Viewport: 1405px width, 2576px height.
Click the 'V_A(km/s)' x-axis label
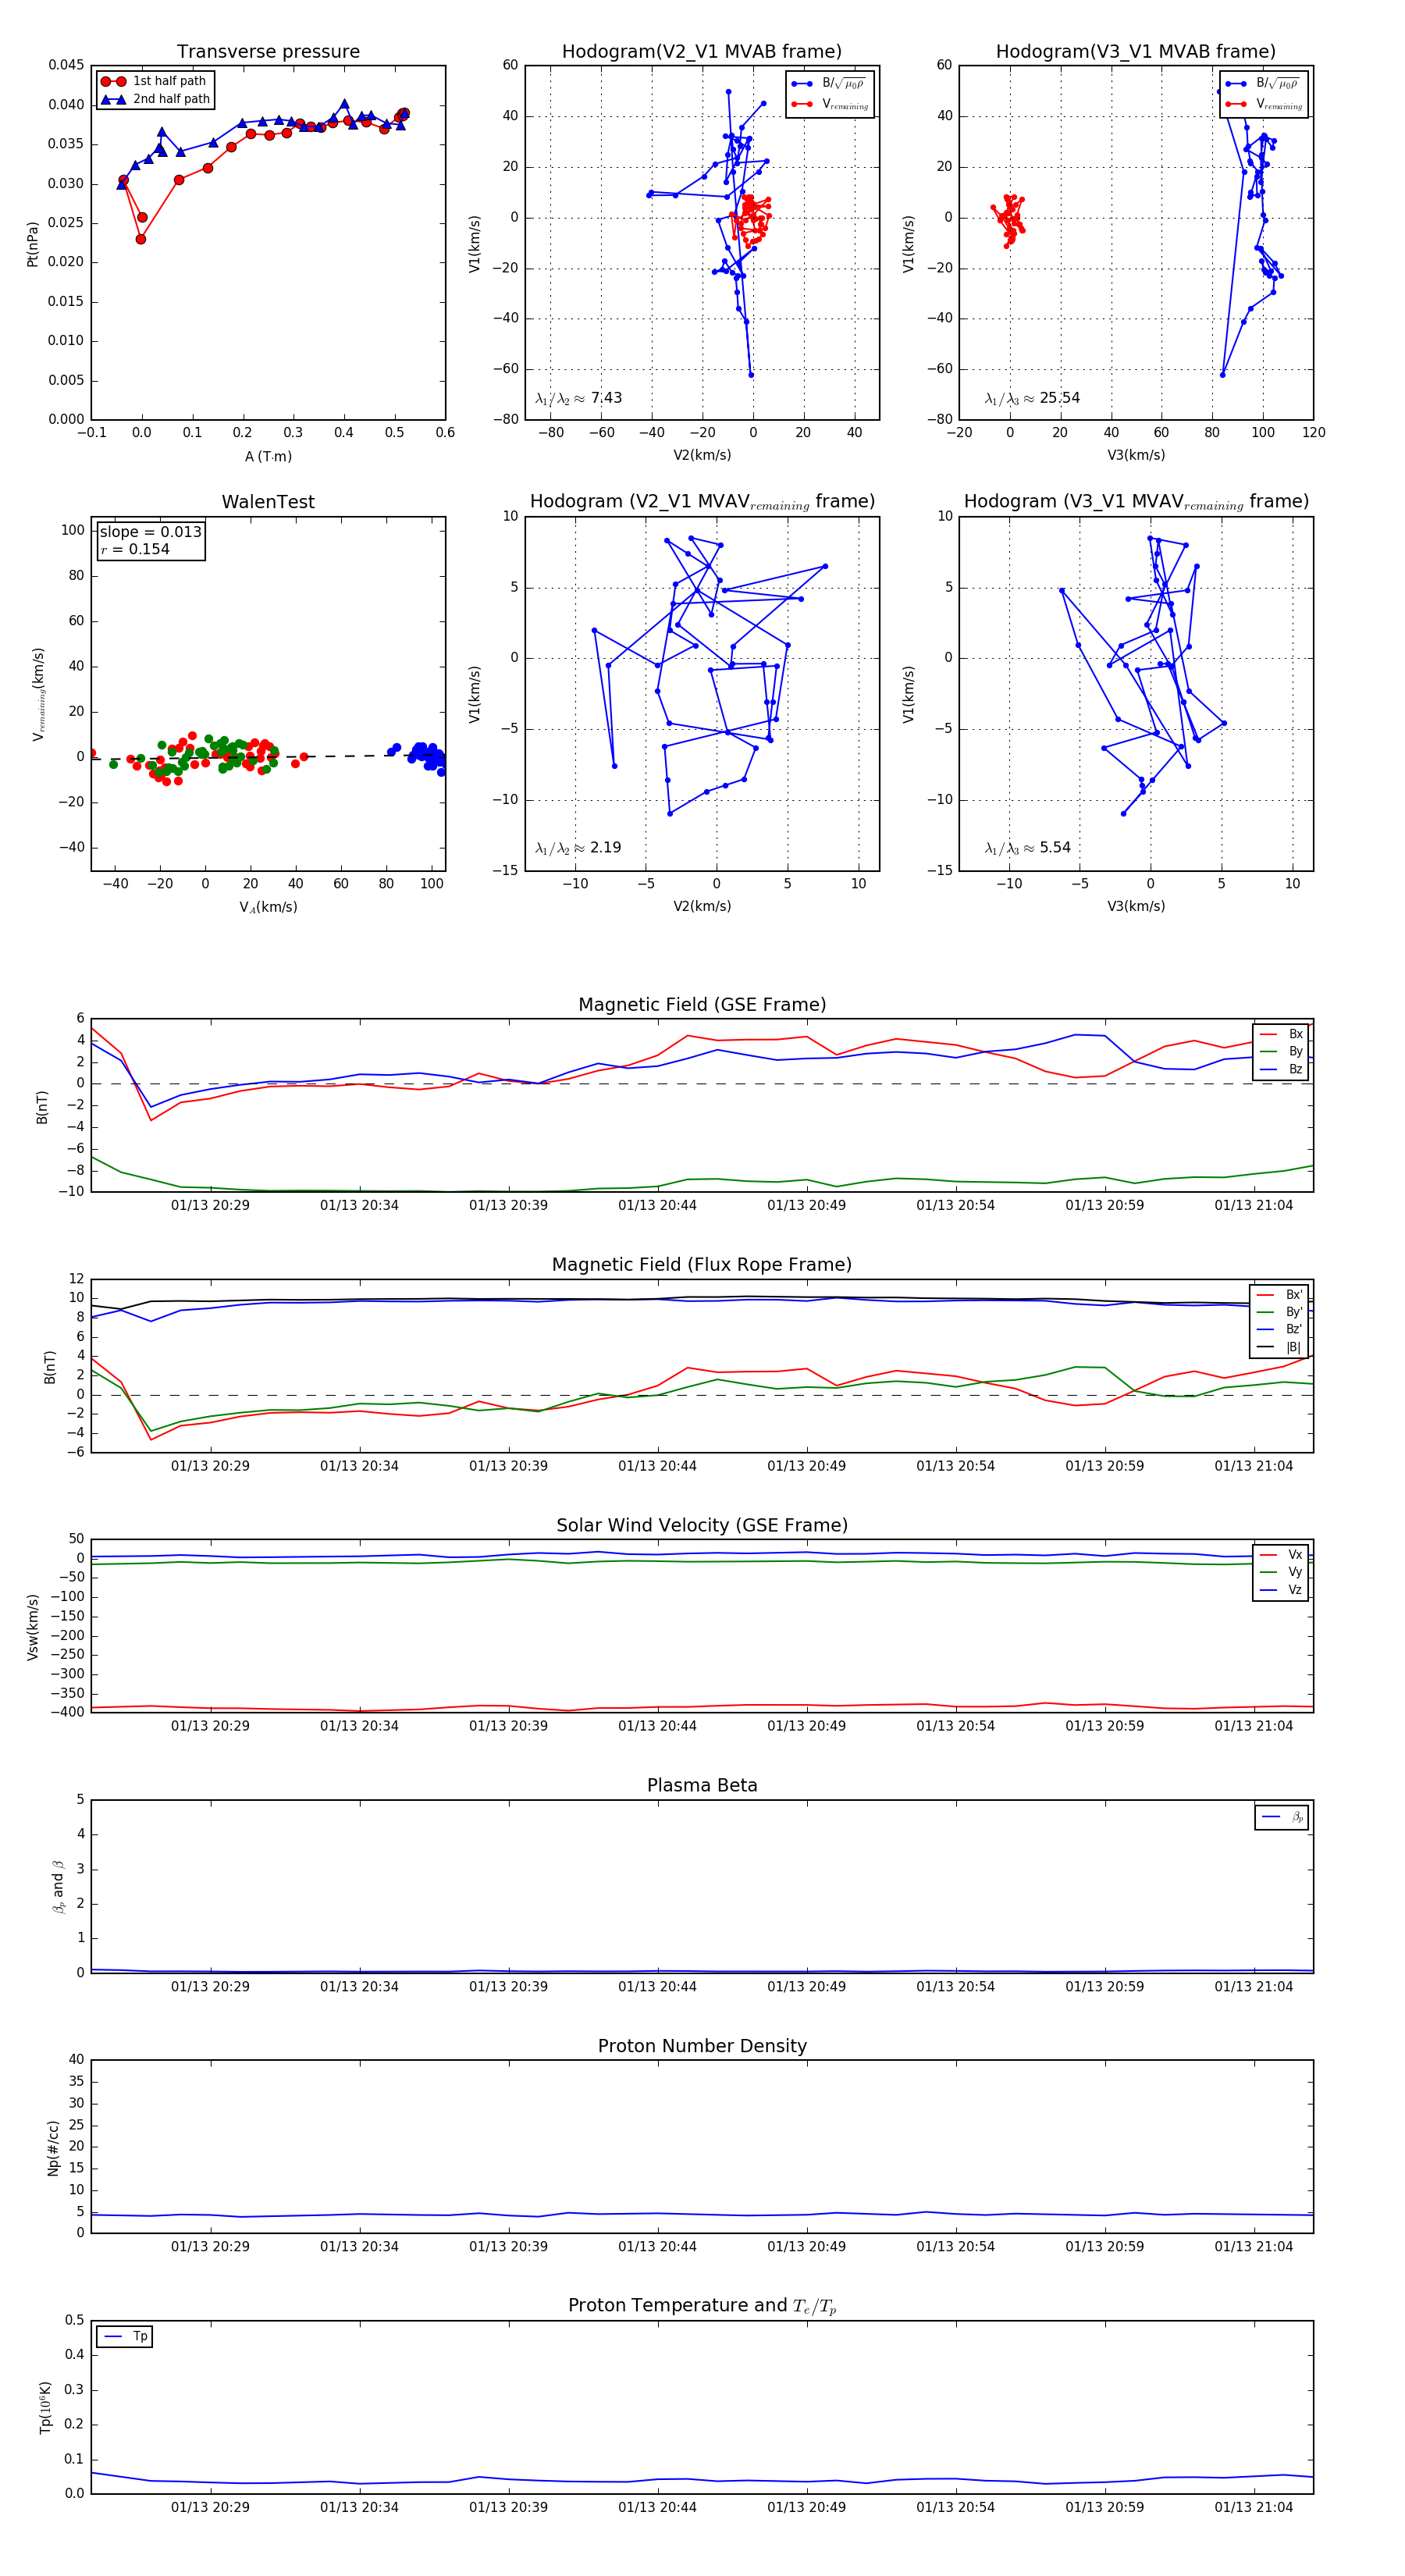268,907
